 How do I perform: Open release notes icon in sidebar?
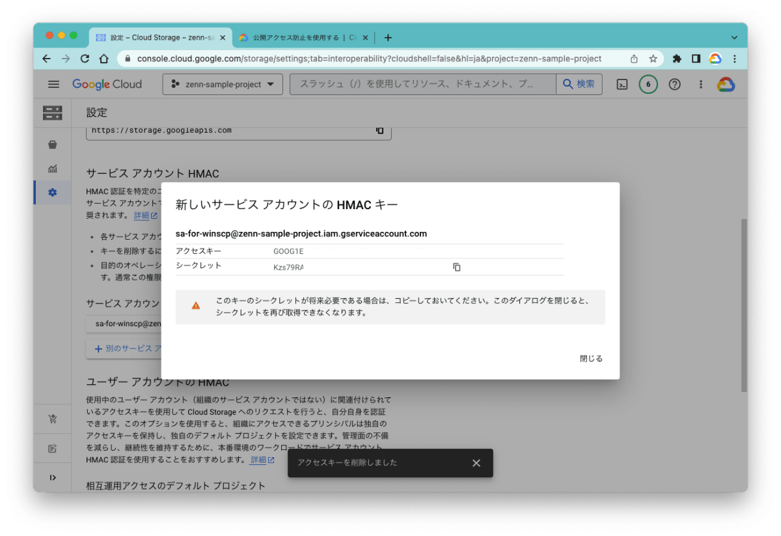coord(52,448)
